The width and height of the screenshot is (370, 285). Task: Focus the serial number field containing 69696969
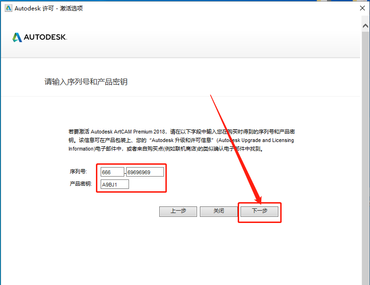pyautogui.click(x=145, y=172)
